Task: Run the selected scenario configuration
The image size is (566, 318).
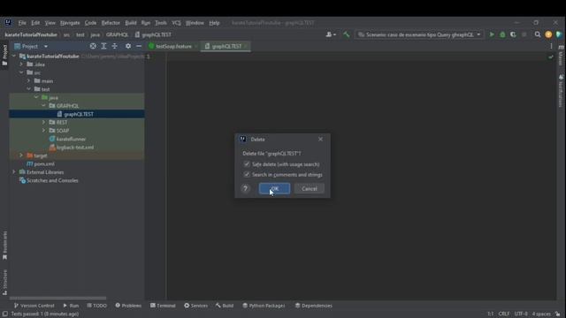Action: click(x=492, y=34)
